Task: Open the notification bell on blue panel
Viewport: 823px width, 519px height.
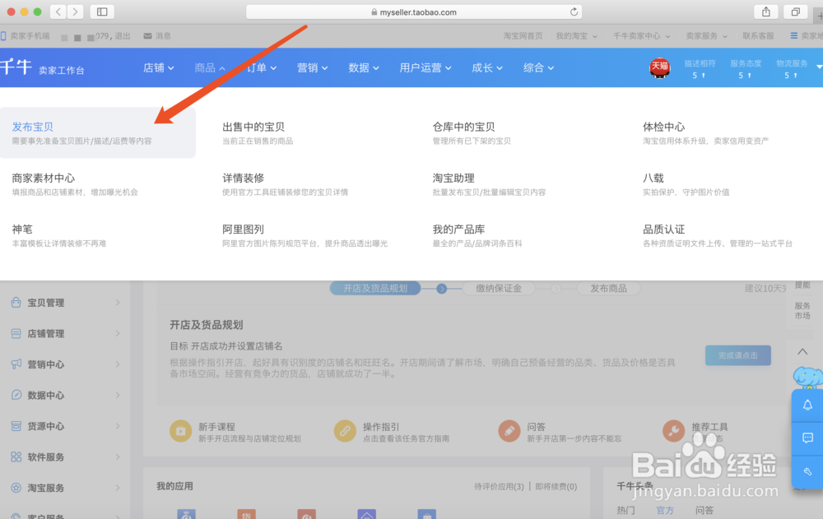Action: [807, 405]
